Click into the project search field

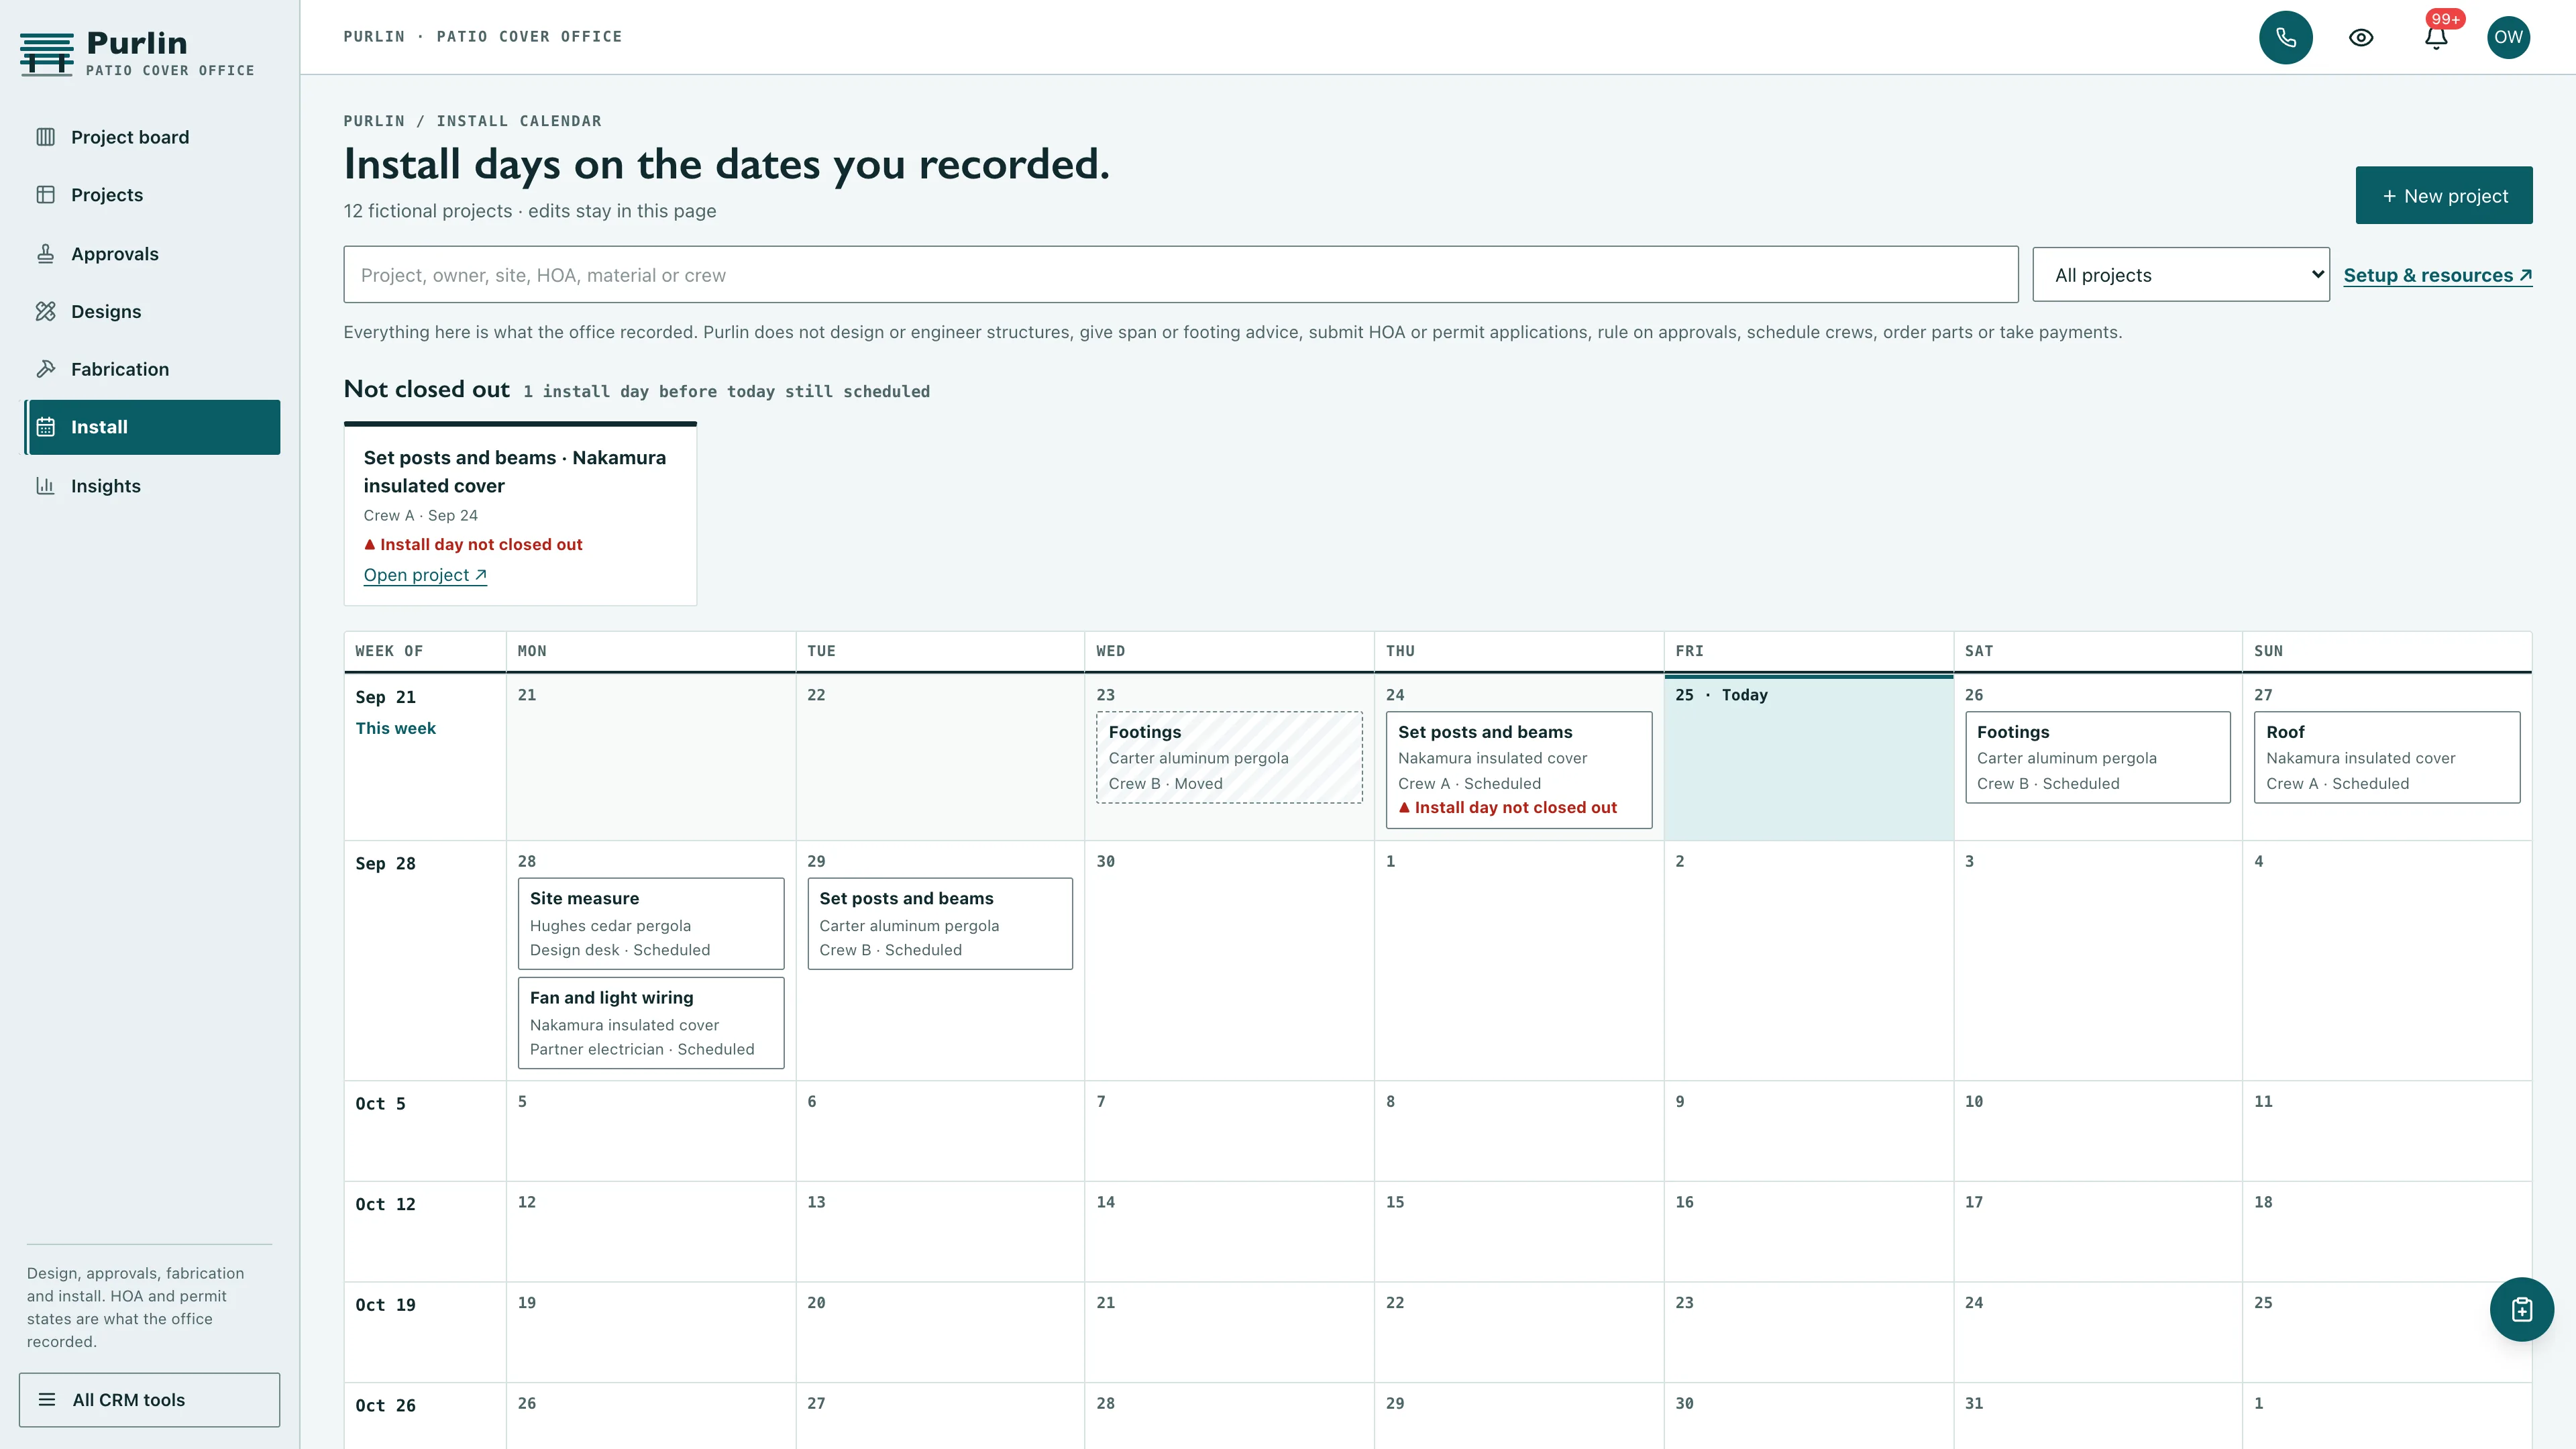pyautogui.click(x=1180, y=275)
